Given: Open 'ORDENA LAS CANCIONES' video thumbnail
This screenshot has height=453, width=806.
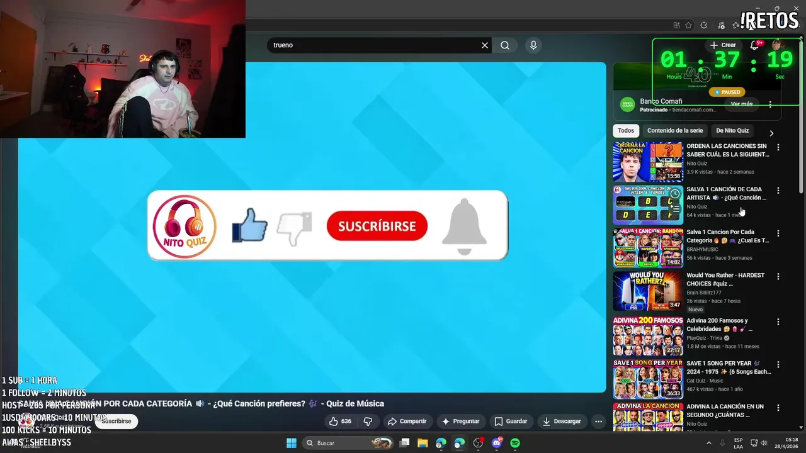Looking at the screenshot, I should coord(648,162).
